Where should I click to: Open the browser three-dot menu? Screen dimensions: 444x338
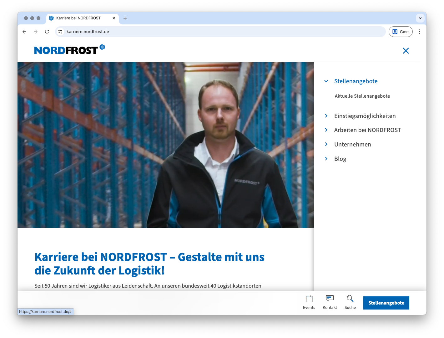tap(420, 32)
